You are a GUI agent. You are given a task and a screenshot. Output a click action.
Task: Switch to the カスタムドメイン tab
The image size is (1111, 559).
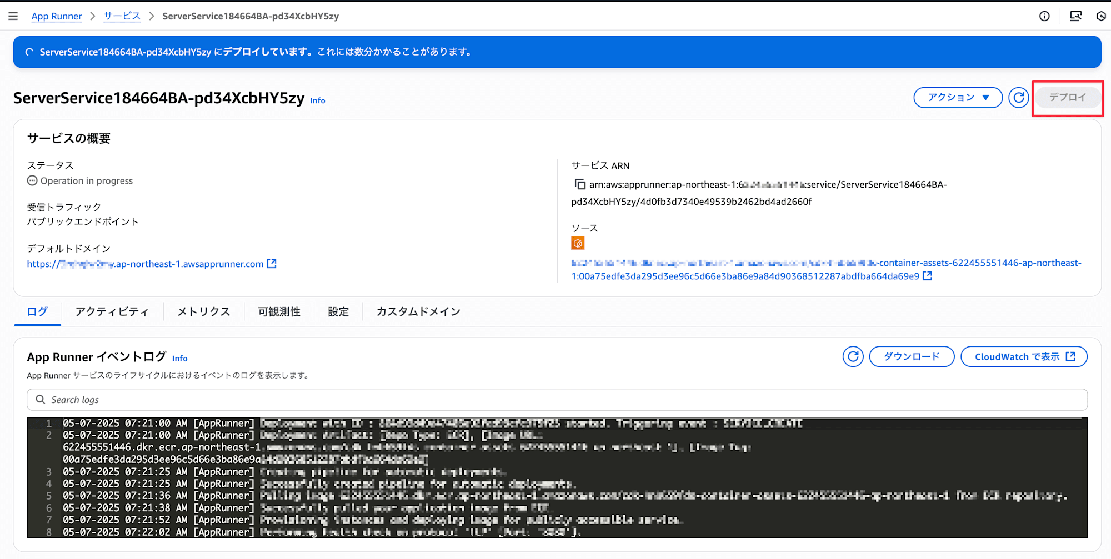pos(418,311)
